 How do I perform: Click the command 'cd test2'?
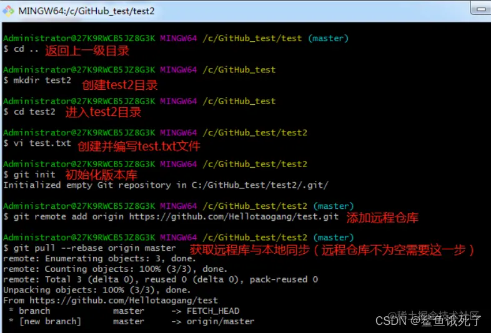point(34,112)
